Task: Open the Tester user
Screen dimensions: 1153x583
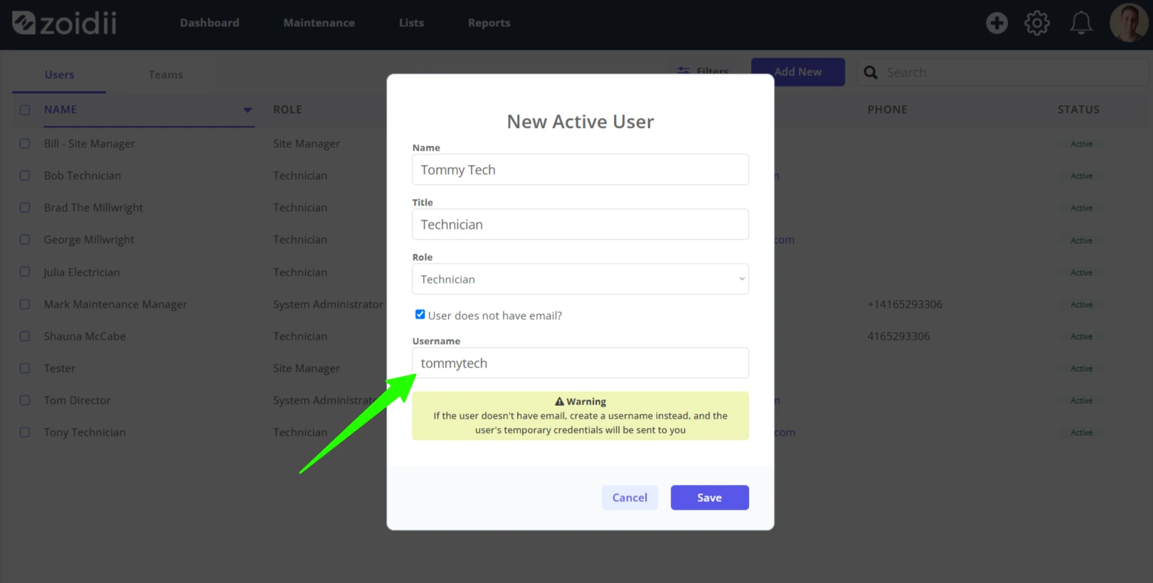Action: pos(60,368)
